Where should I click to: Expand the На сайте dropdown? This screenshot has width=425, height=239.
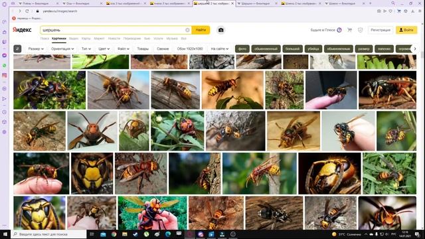pyautogui.click(x=220, y=48)
